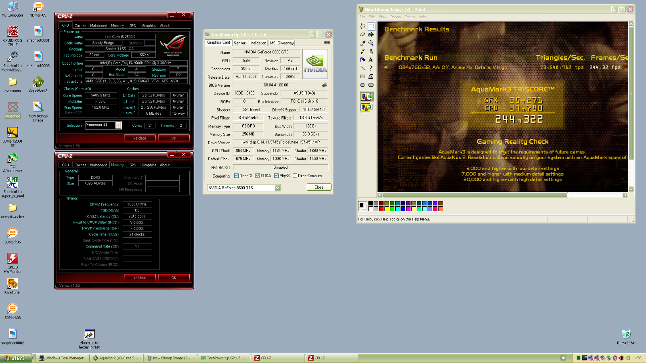Activate the Pick Color eyedropper tool
Screen dimensions: 646x363
(x=363, y=43)
